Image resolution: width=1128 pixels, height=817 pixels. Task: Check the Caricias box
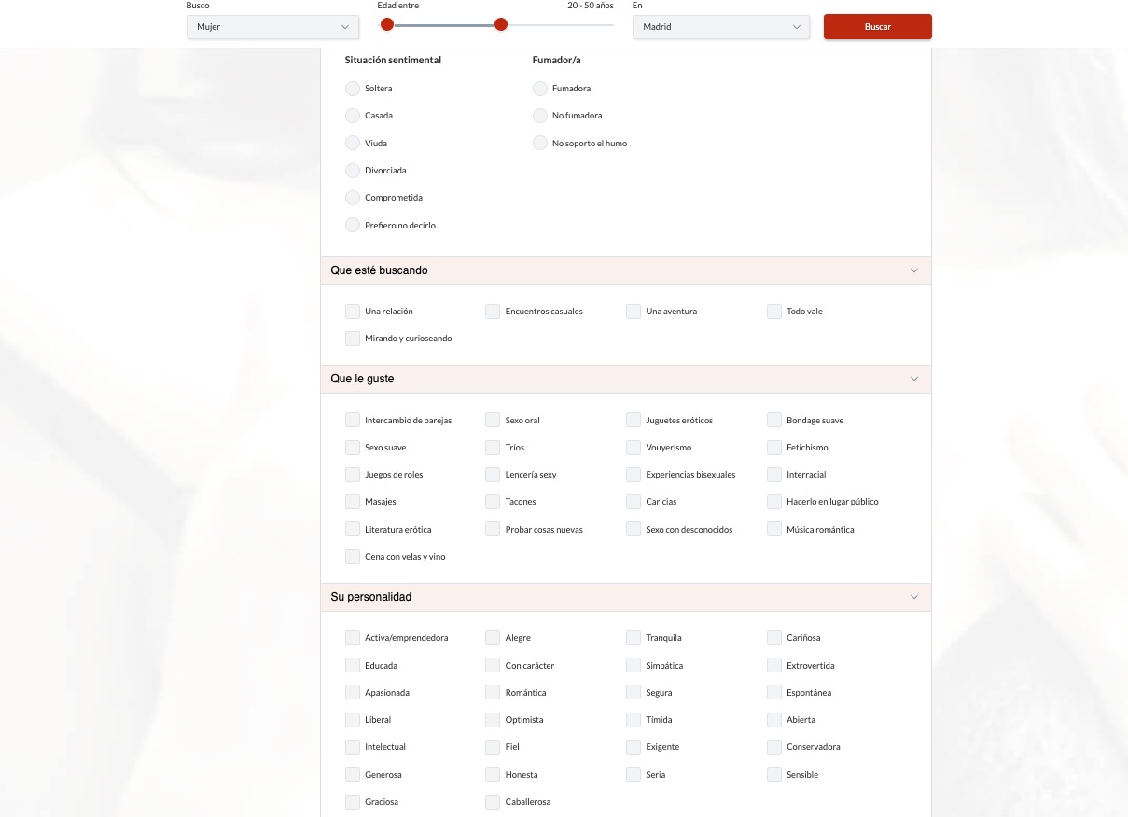pyautogui.click(x=634, y=502)
